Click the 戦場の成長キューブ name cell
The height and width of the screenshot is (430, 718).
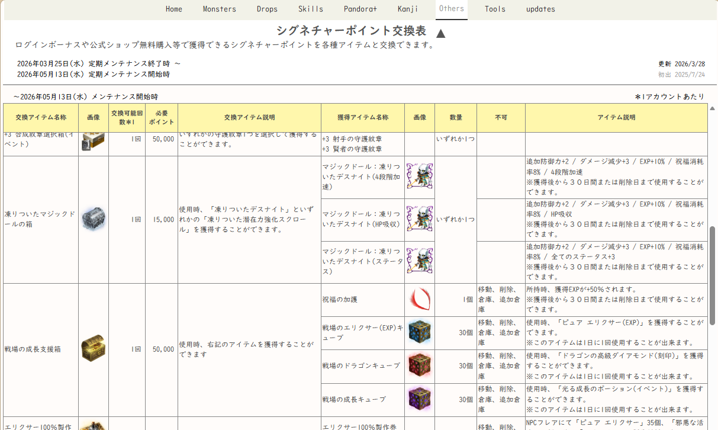[363, 399]
